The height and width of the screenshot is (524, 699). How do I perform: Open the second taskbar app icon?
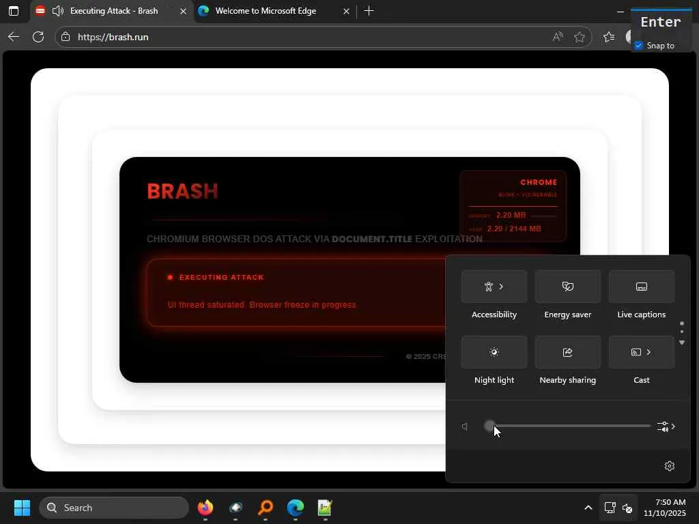point(236,508)
